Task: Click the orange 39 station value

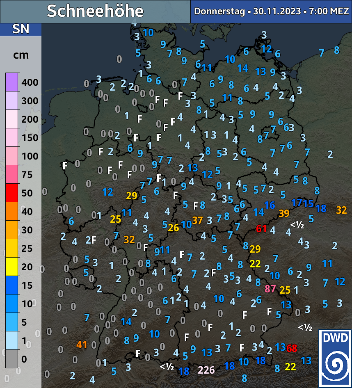Action: pos(283,213)
